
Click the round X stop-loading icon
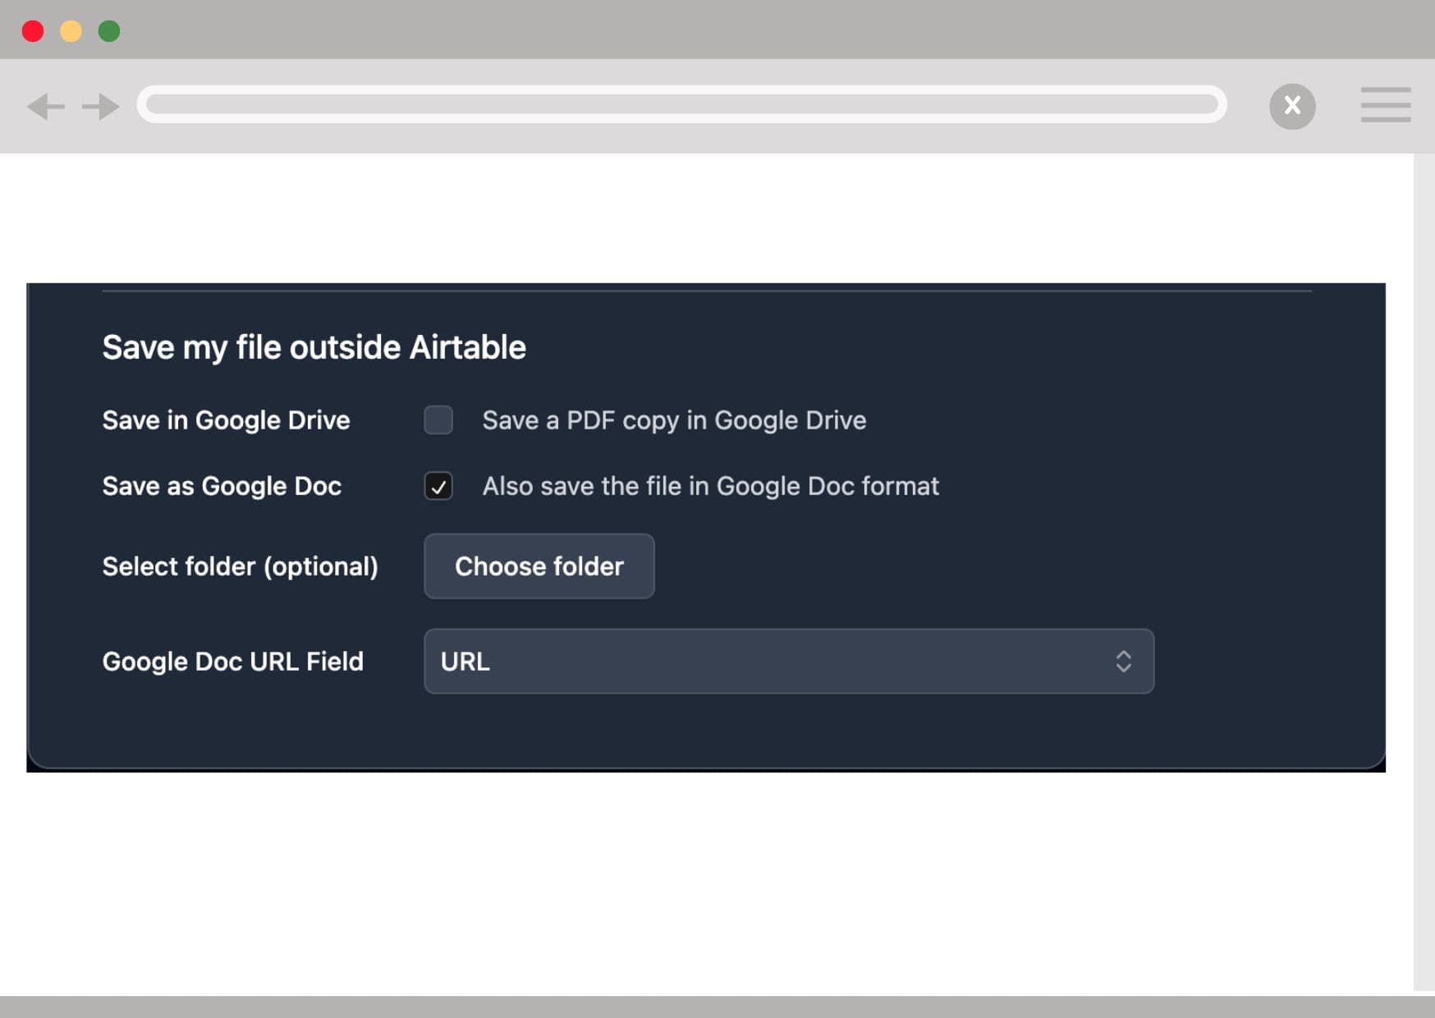tap(1292, 106)
